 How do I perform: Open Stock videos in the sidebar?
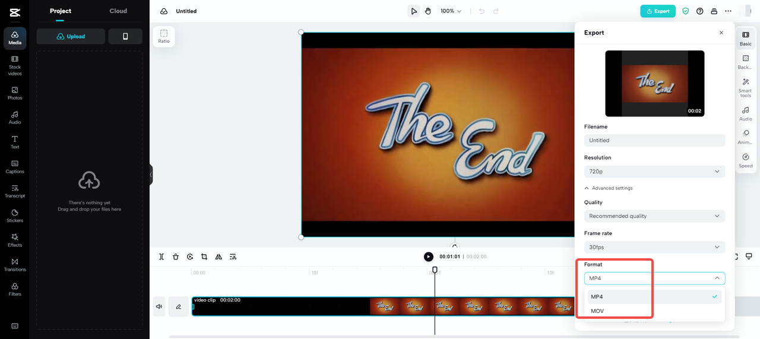tap(15, 65)
